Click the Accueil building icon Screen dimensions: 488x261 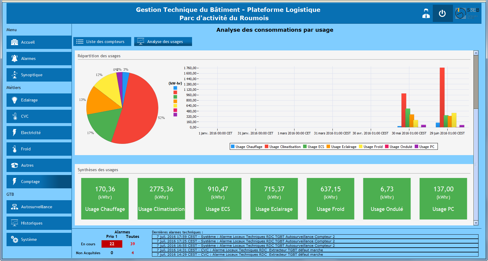pyautogui.click(x=15, y=42)
